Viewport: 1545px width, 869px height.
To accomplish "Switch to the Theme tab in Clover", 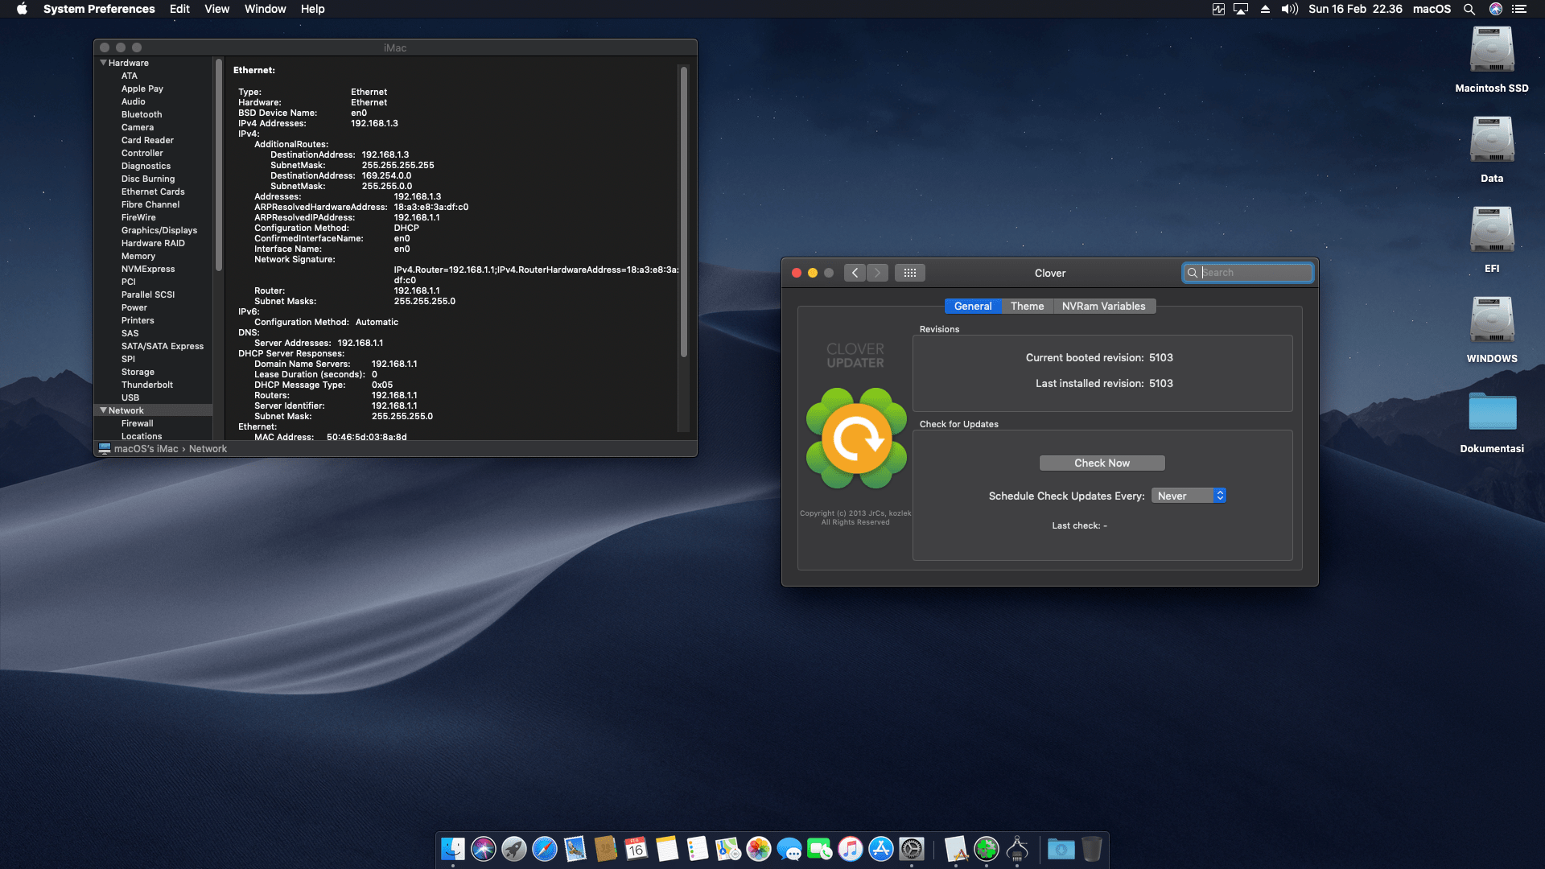I will (1027, 306).
